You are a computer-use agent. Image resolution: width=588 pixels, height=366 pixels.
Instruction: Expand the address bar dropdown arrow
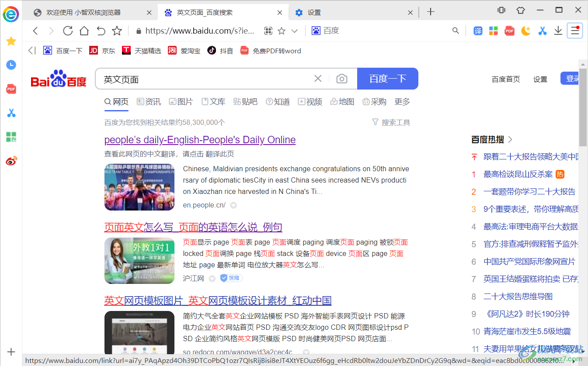point(295,31)
